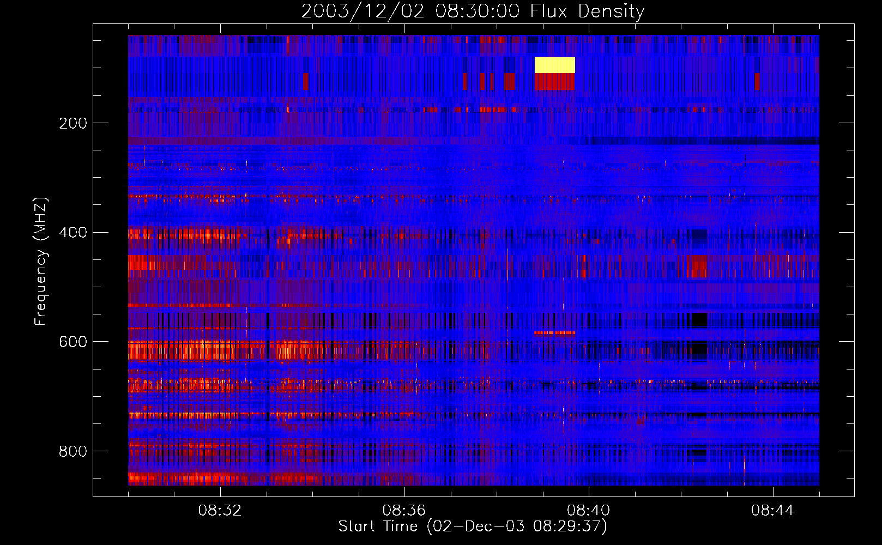Click the 08:44 time tick label
Screen dimensions: 882x545
point(773,511)
